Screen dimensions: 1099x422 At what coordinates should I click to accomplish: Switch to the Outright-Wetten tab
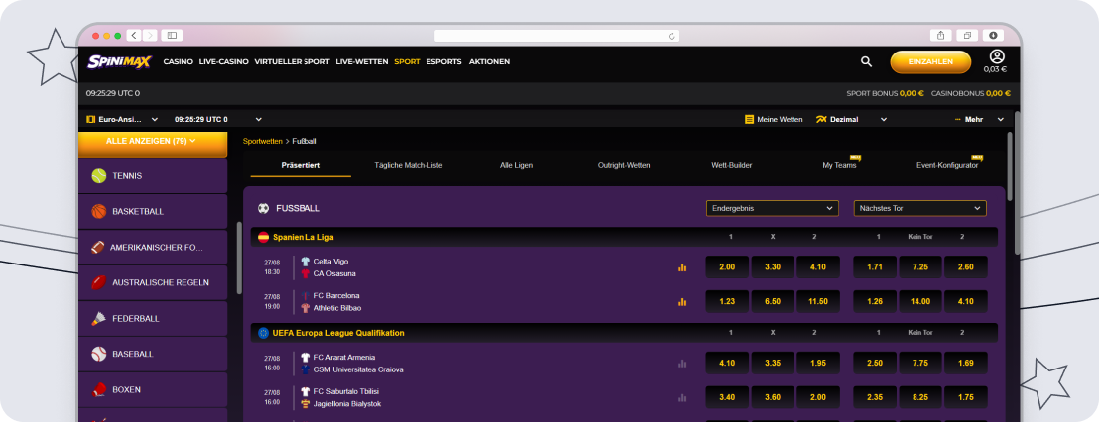pyautogui.click(x=624, y=165)
